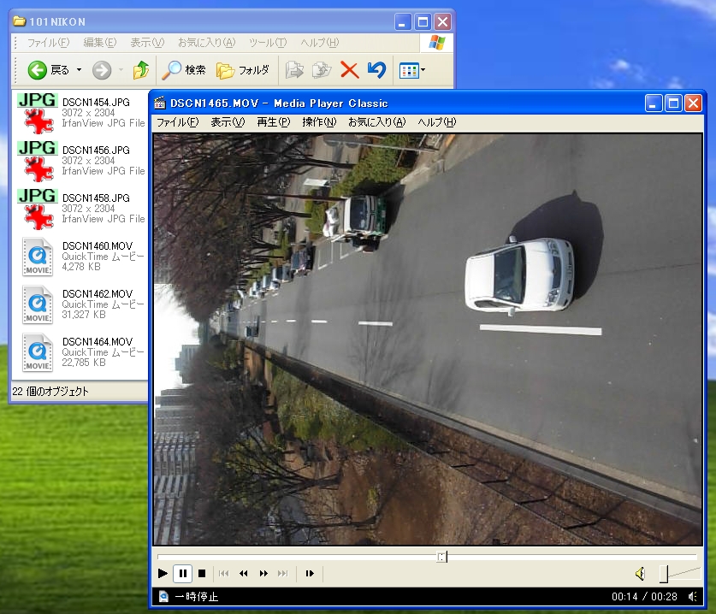This screenshot has width=716, height=614.
Task: Open the ファイル(F) menu in 101NIKON window
Action: coord(48,43)
